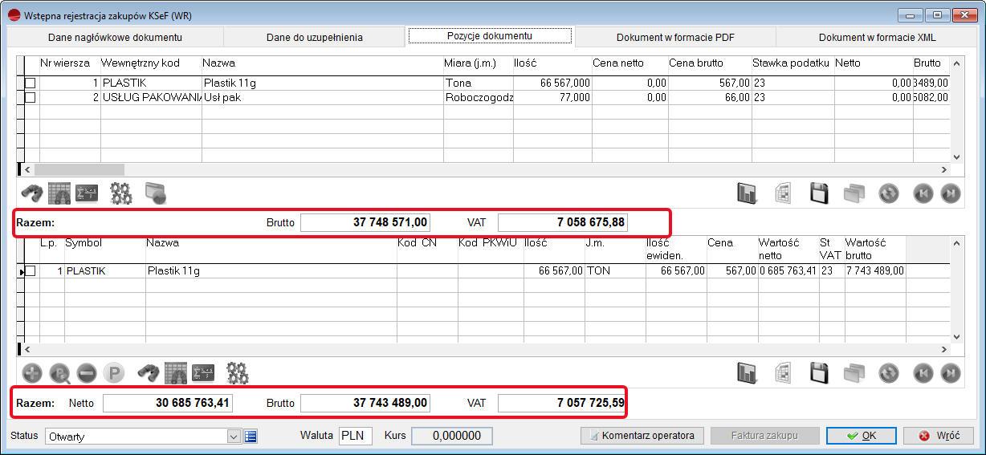Screen dimensions: 986x455
Task: Click refresh icon in lower toolbar
Action: 888,373
